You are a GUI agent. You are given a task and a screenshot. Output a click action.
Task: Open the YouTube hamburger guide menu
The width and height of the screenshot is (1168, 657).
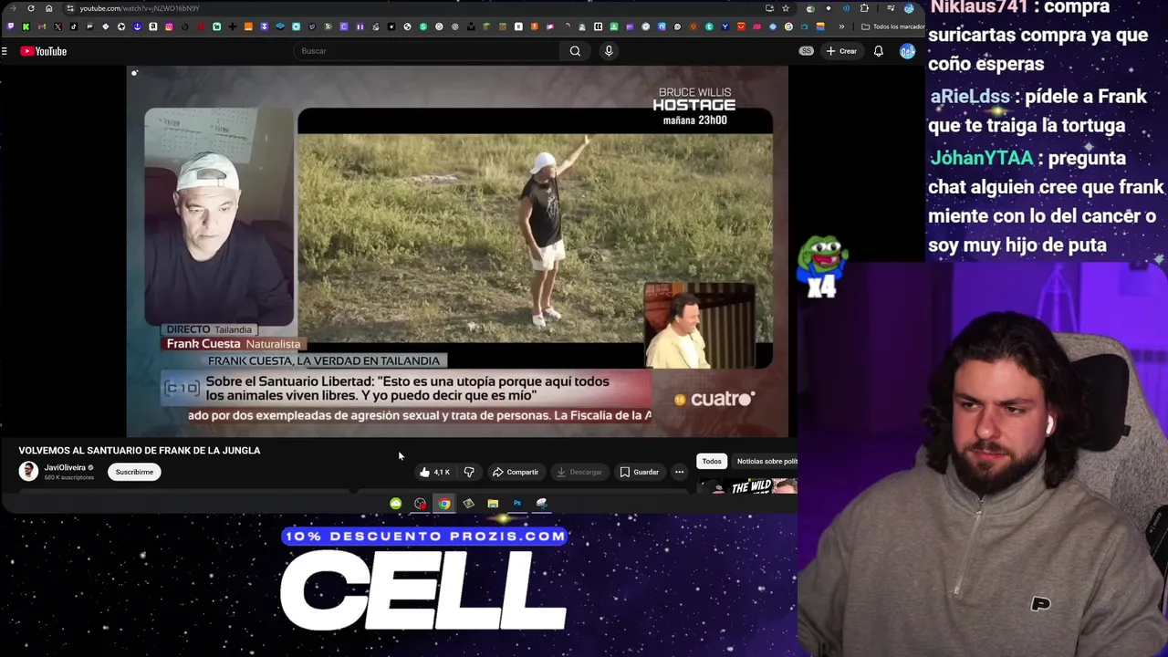coord(5,51)
